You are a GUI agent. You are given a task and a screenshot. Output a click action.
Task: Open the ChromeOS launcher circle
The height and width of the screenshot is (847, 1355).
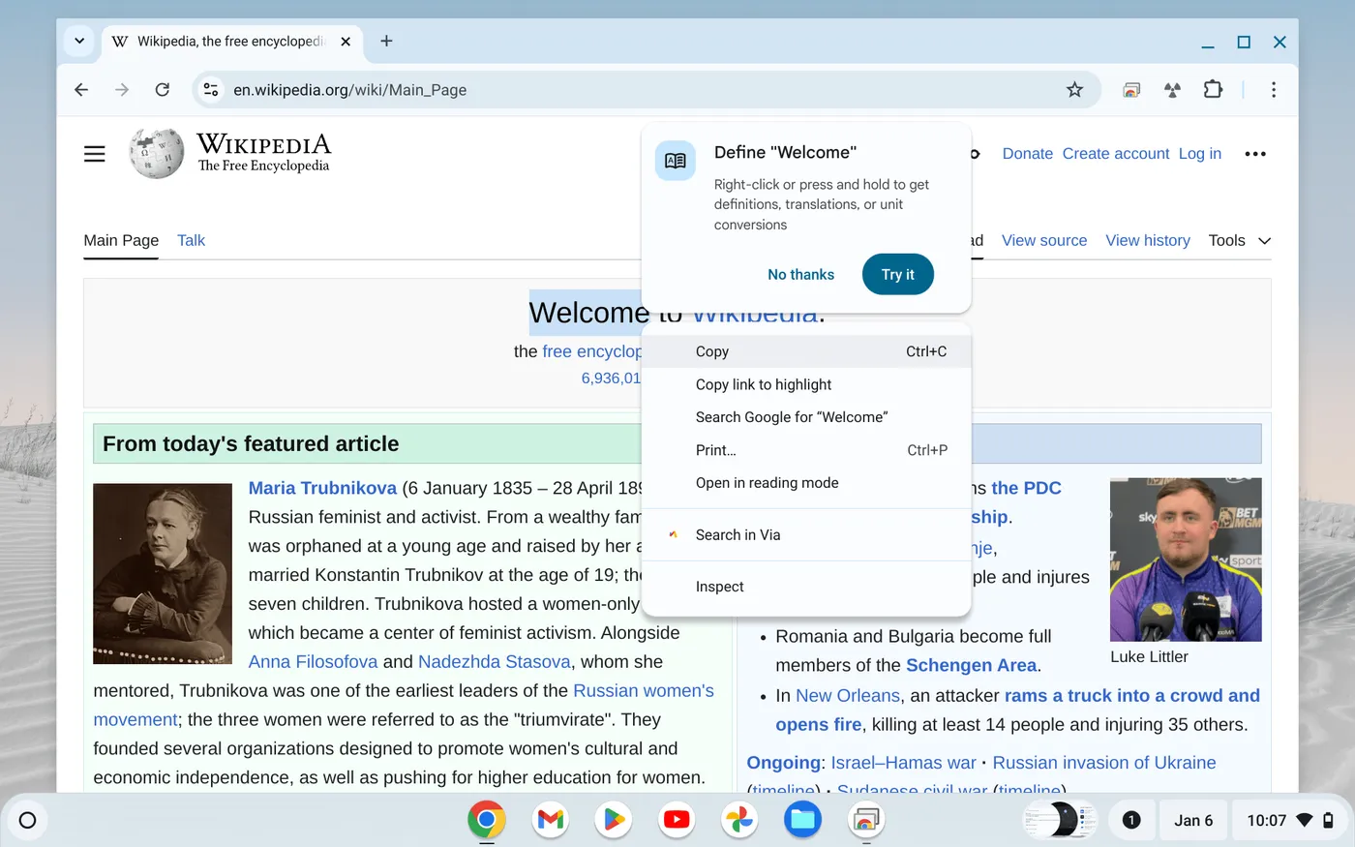[x=27, y=821]
